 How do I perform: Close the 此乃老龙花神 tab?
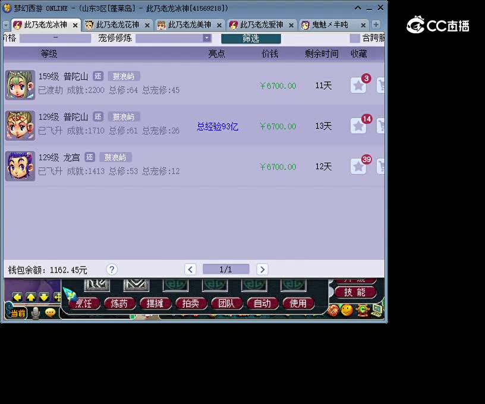(x=147, y=26)
